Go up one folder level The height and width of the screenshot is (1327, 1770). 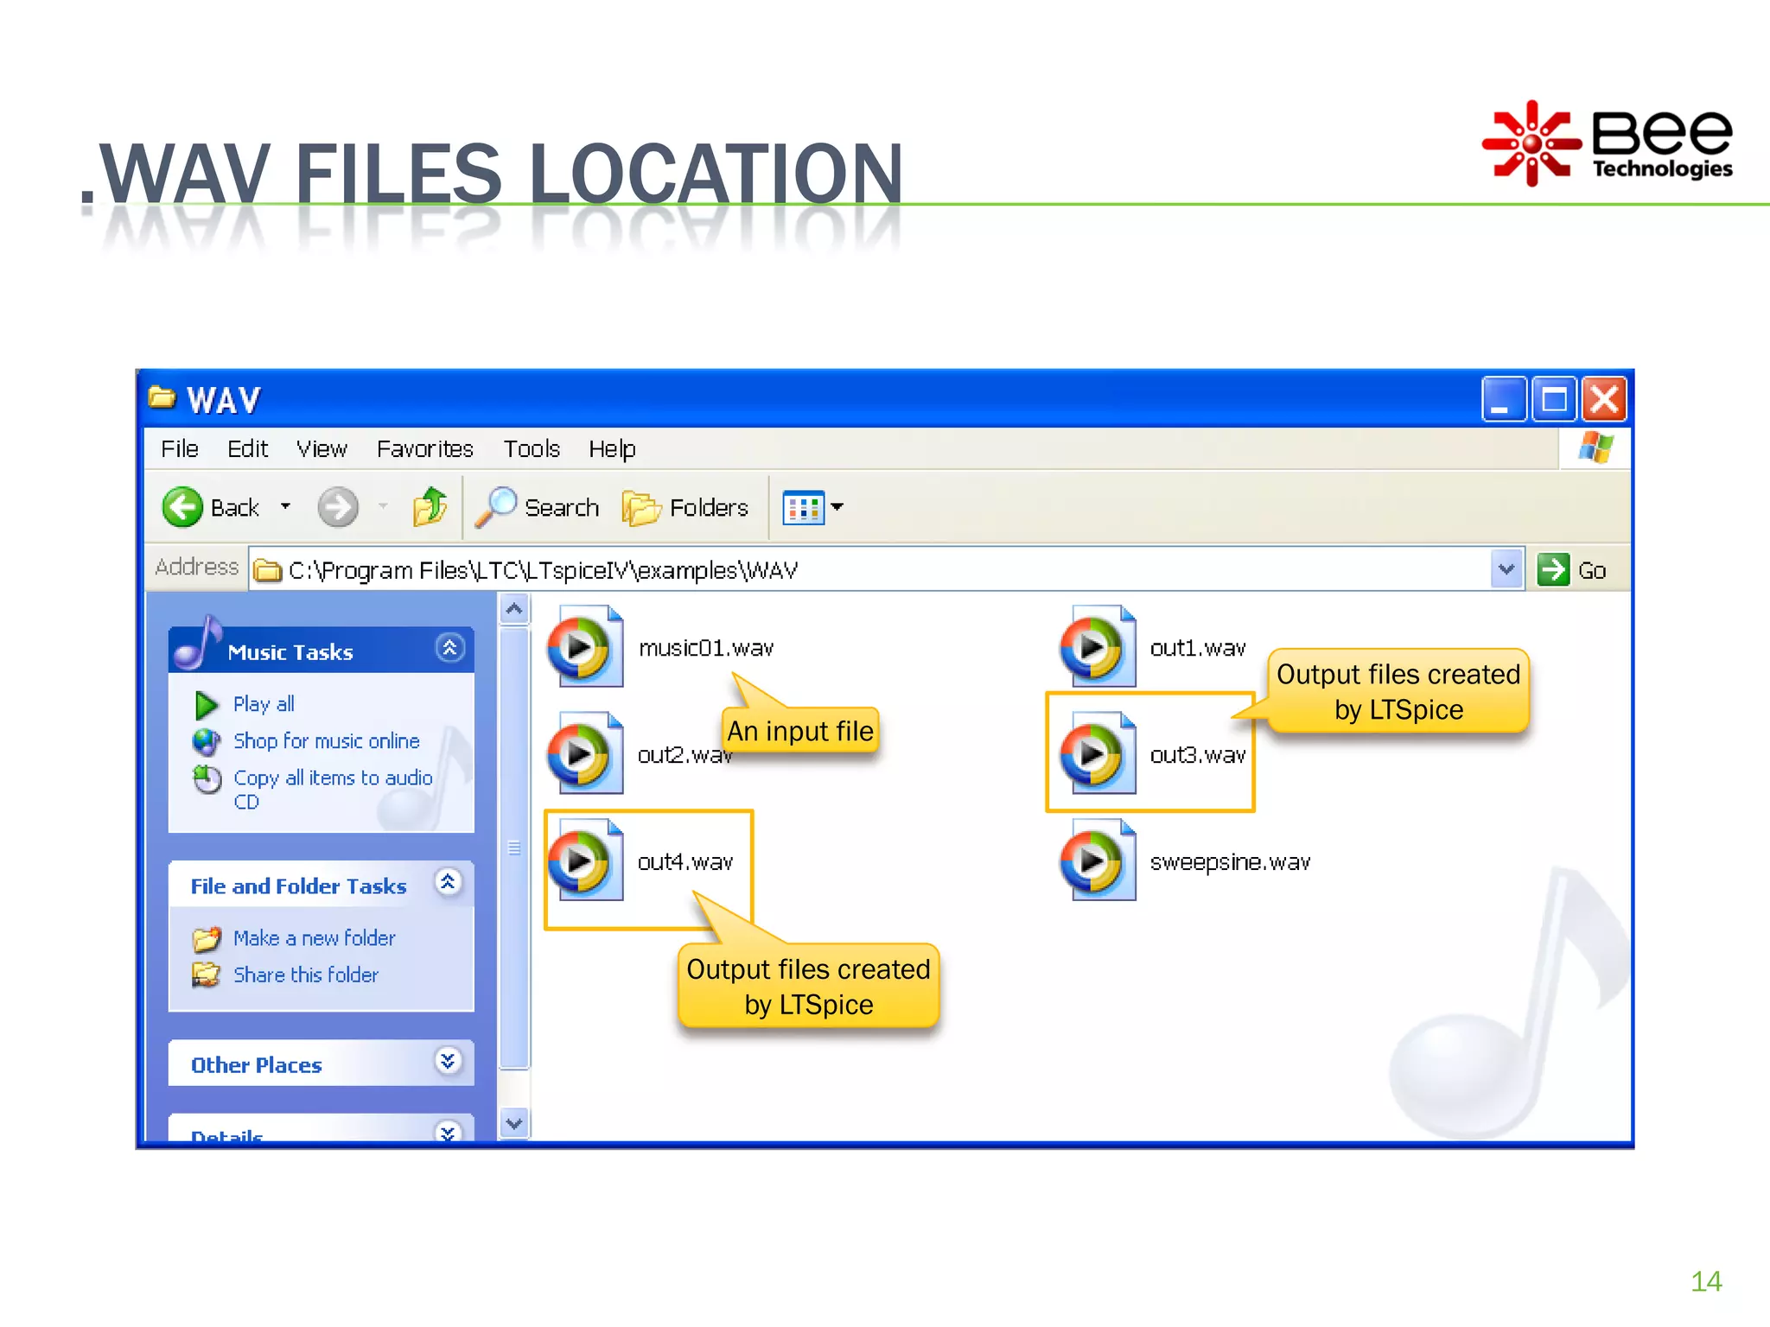pyautogui.click(x=430, y=507)
